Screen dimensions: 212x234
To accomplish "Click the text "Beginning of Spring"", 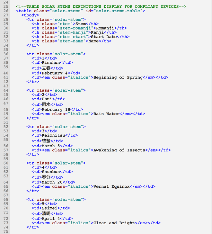I will click(x=118, y=77).
